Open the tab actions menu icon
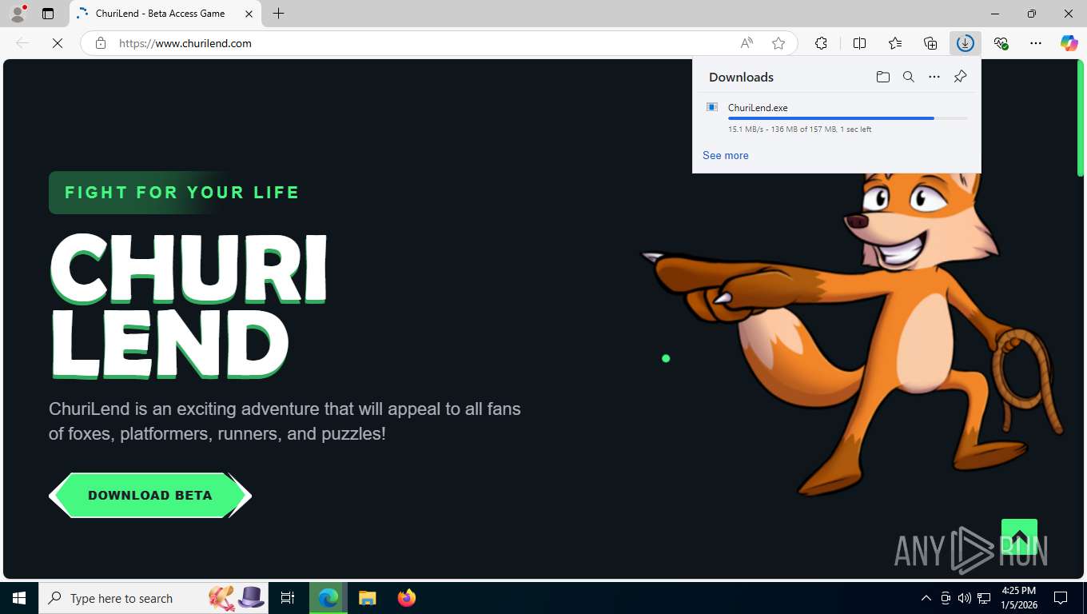The height and width of the screenshot is (614, 1087). coord(48,14)
